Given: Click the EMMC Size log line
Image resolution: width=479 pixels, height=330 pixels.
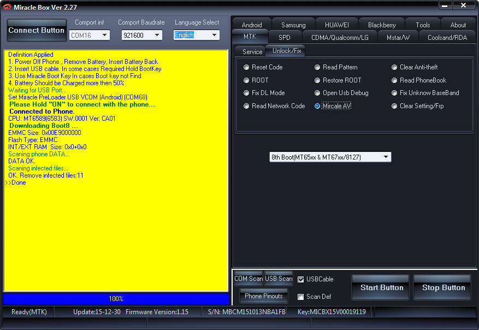Looking at the screenshot, I should tap(45, 133).
